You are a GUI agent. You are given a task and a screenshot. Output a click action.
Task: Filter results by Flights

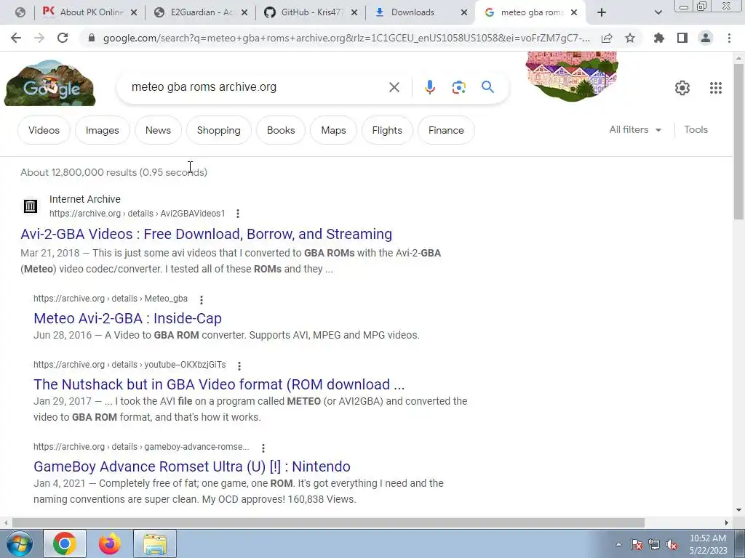[x=387, y=130]
